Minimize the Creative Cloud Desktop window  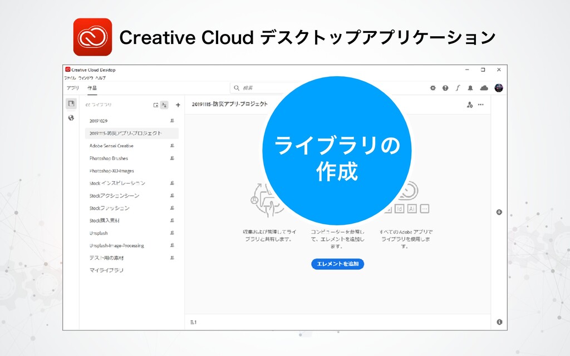(467, 70)
